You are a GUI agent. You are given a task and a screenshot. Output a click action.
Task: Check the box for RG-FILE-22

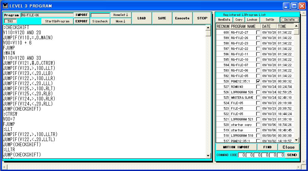coord(258,49)
